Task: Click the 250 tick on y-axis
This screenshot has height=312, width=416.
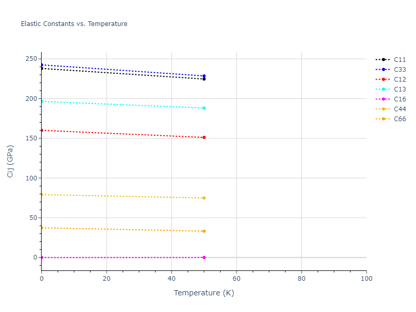Action: [x=31, y=59]
